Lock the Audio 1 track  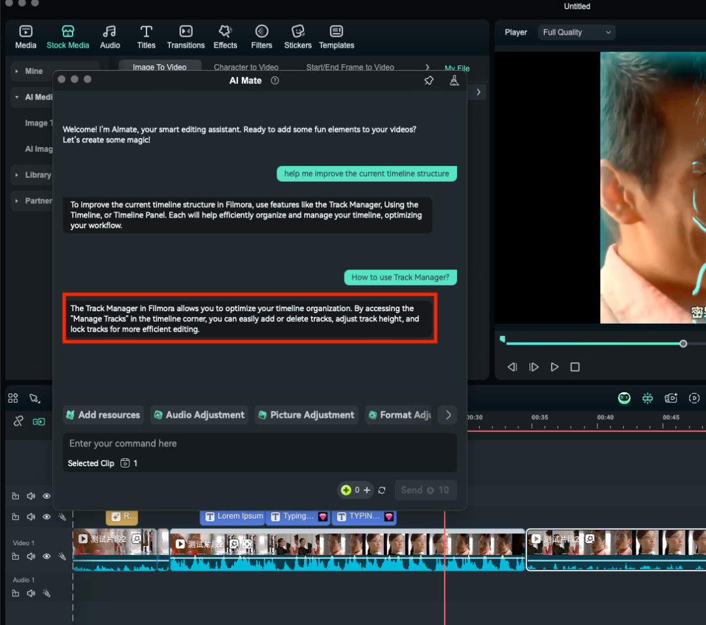[x=15, y=593]
